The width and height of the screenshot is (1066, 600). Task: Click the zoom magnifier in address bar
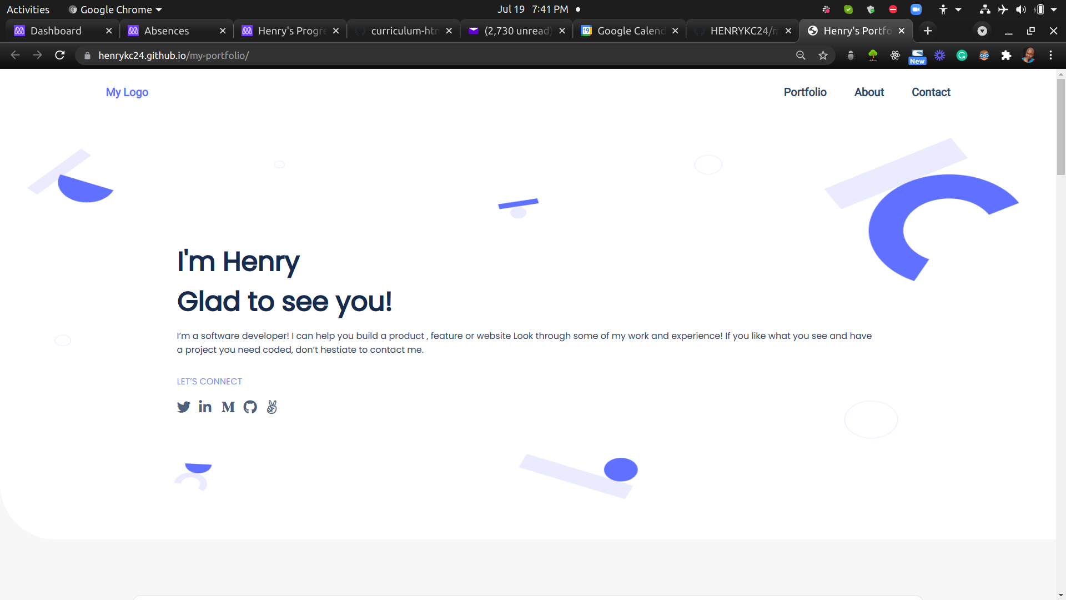point(801,56)
